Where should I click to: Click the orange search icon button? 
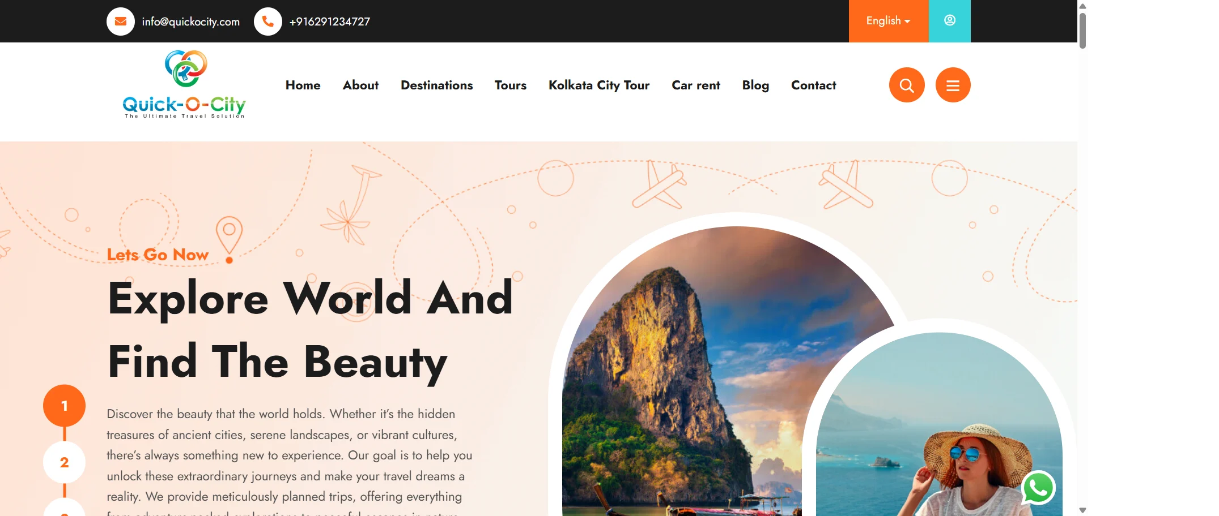click(907, 85)
